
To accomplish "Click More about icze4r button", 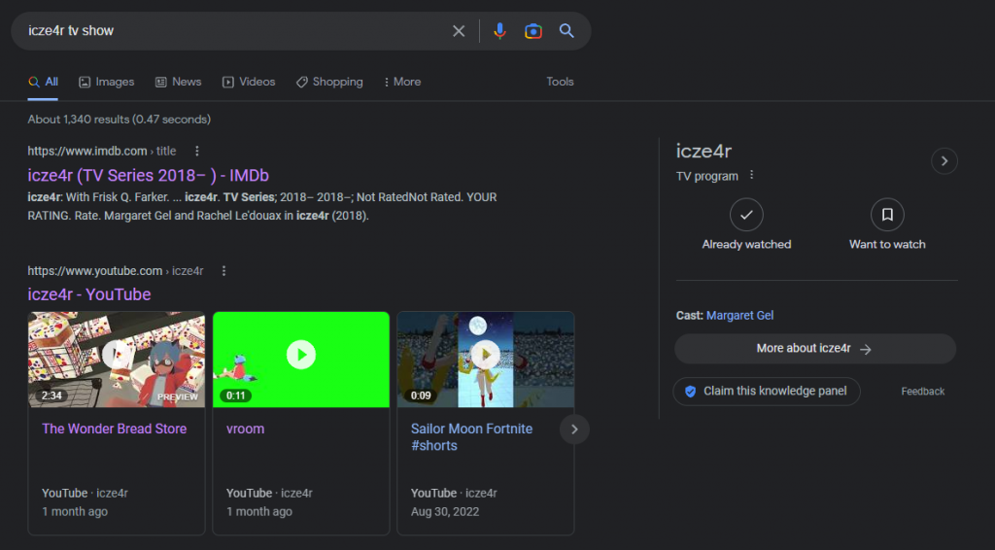I will click(815, 349).
